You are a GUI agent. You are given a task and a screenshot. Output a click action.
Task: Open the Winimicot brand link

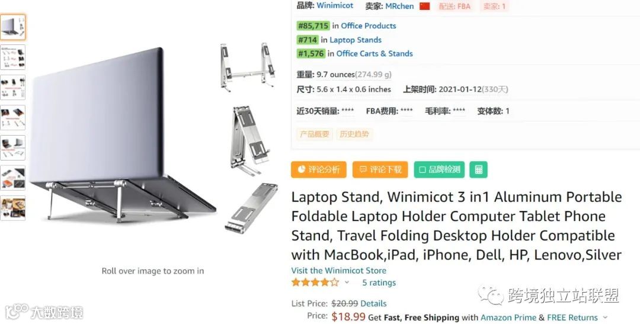[335, 6]
